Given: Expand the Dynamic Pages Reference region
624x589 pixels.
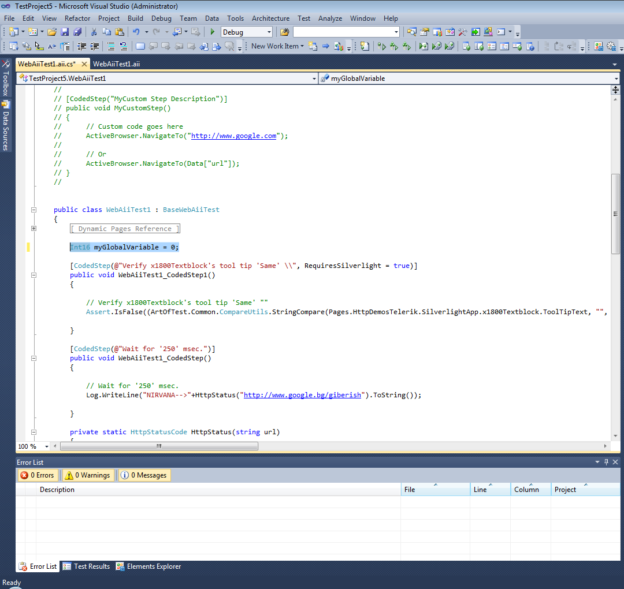Looking at the screenshot, I should click(34, 229).
